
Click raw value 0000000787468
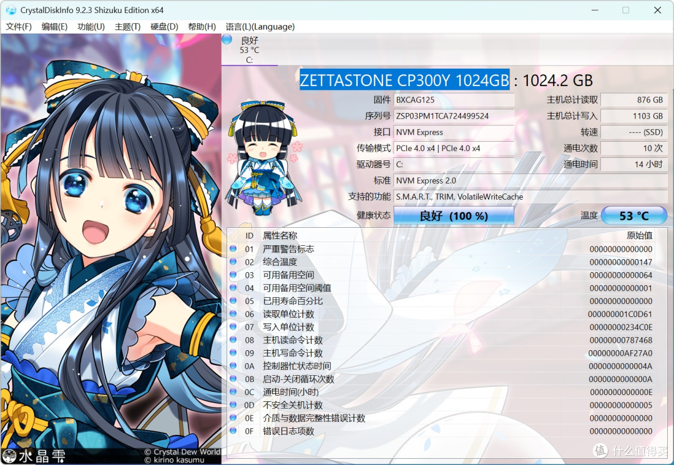click(621, 340)
